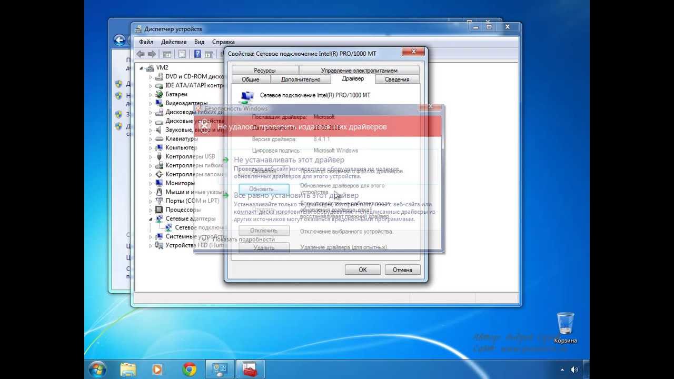Screen dimensions: 674x379
Task: Select the Видеоадаптеры display icon
Action: pos(160,103)
